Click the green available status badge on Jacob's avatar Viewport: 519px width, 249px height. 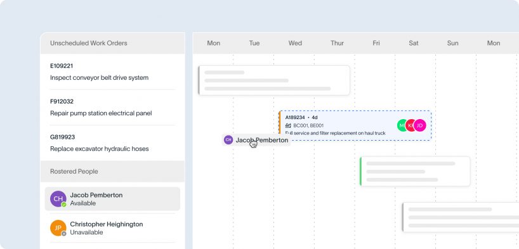tap(64, 205)
